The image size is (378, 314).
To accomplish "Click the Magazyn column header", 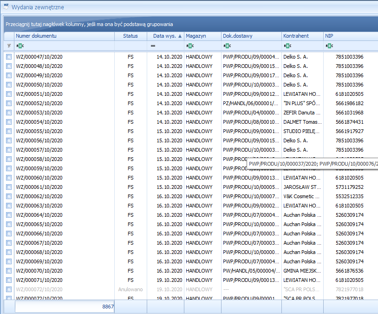I will coord(203,36).
